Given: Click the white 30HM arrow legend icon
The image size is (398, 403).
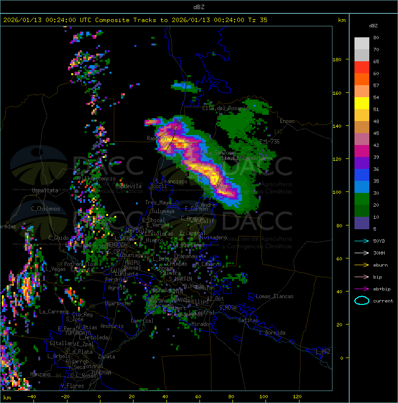Looking at the screenshot, I should [362, 253].
